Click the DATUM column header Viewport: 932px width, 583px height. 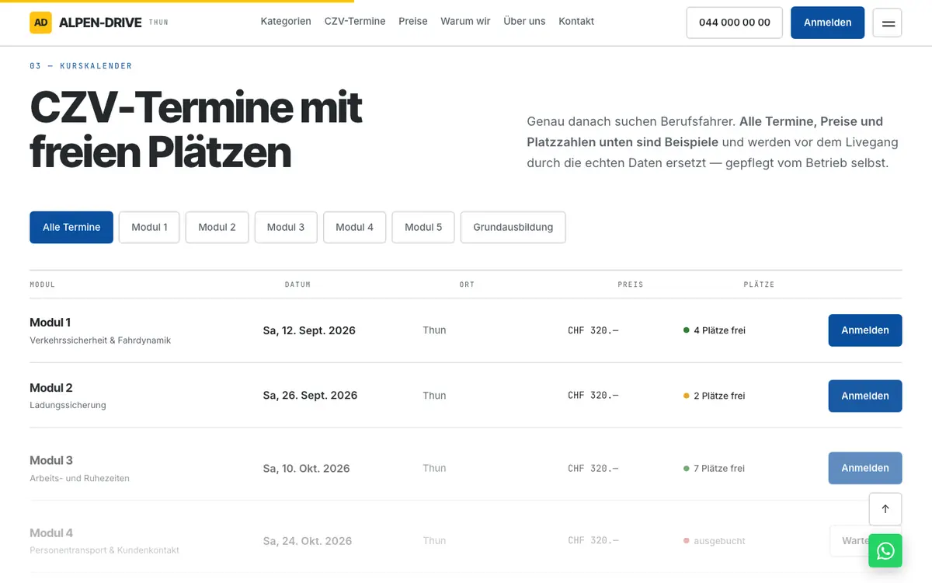point(297,285)
